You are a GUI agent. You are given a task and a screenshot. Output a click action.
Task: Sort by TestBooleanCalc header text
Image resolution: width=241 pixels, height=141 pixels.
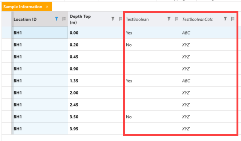pyautogui.click(x=198, y=19)
